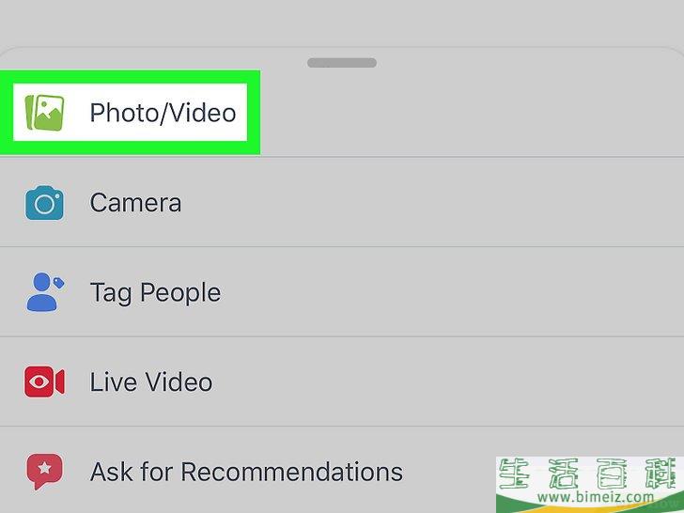Image resolution: width=684 pixels, height=513 pixels.
Task: Tap the red Live Video camcorder icon
Action: pos(44,381)
